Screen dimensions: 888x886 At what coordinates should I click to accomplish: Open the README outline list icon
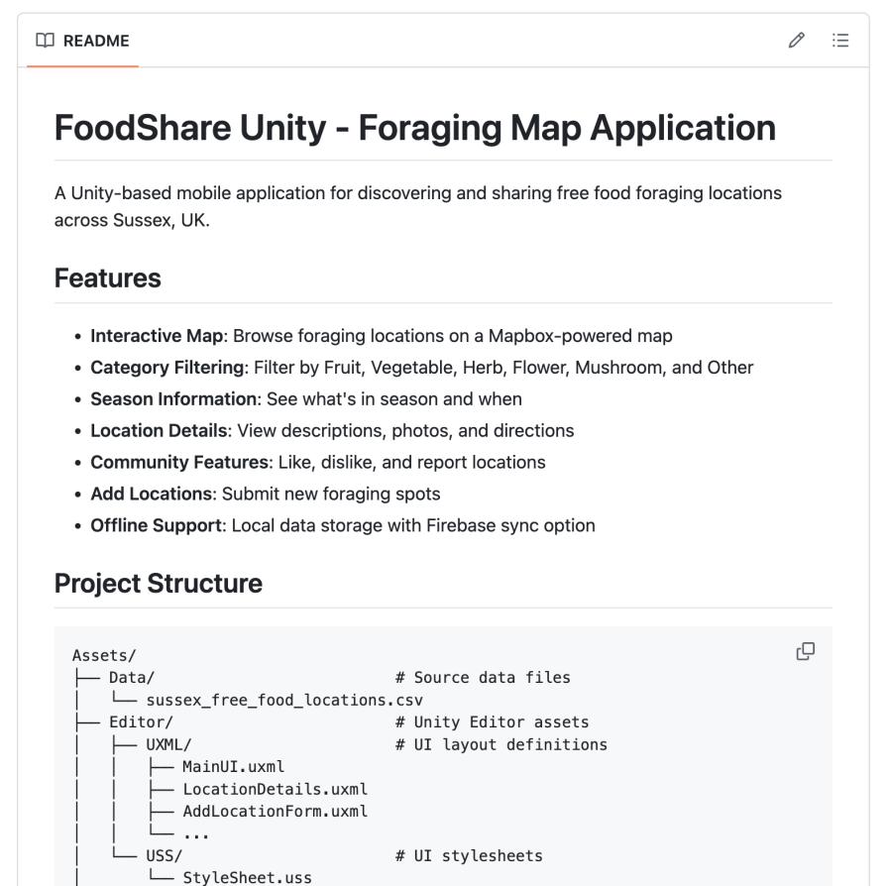pos(840,41)
